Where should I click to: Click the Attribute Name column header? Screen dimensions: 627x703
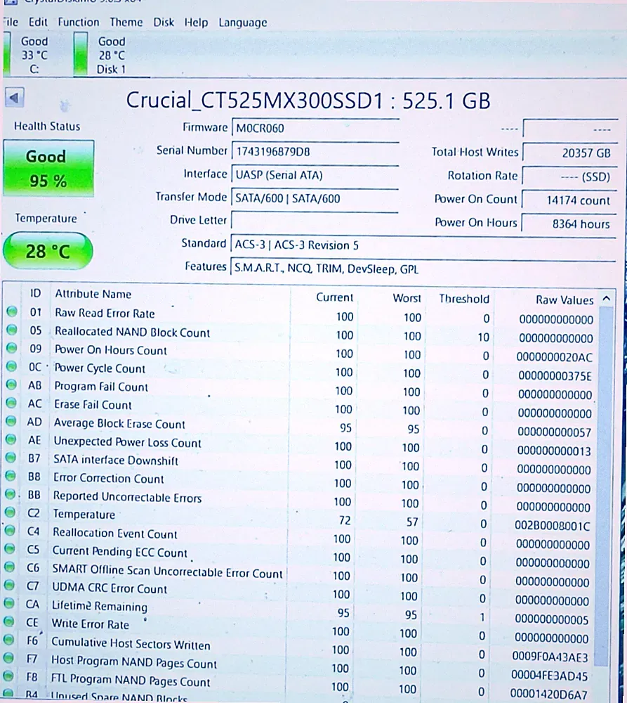(93, 294)
